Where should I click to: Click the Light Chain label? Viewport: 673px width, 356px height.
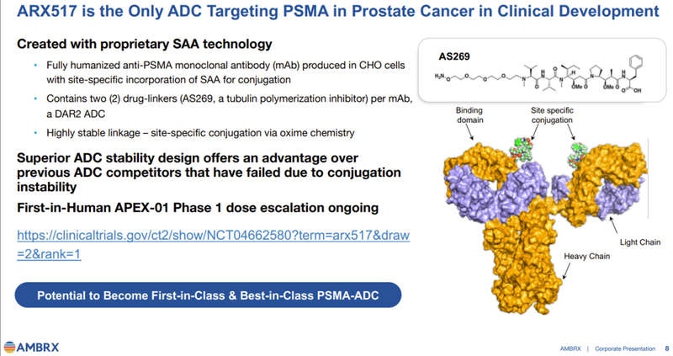[x=640, y=242]
